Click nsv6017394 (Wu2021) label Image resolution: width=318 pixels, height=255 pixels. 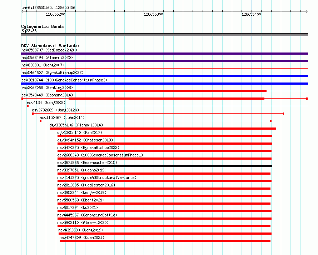click(x=78, y=207)
